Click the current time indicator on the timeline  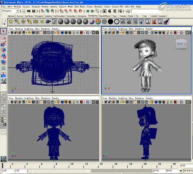coord(3,166)
